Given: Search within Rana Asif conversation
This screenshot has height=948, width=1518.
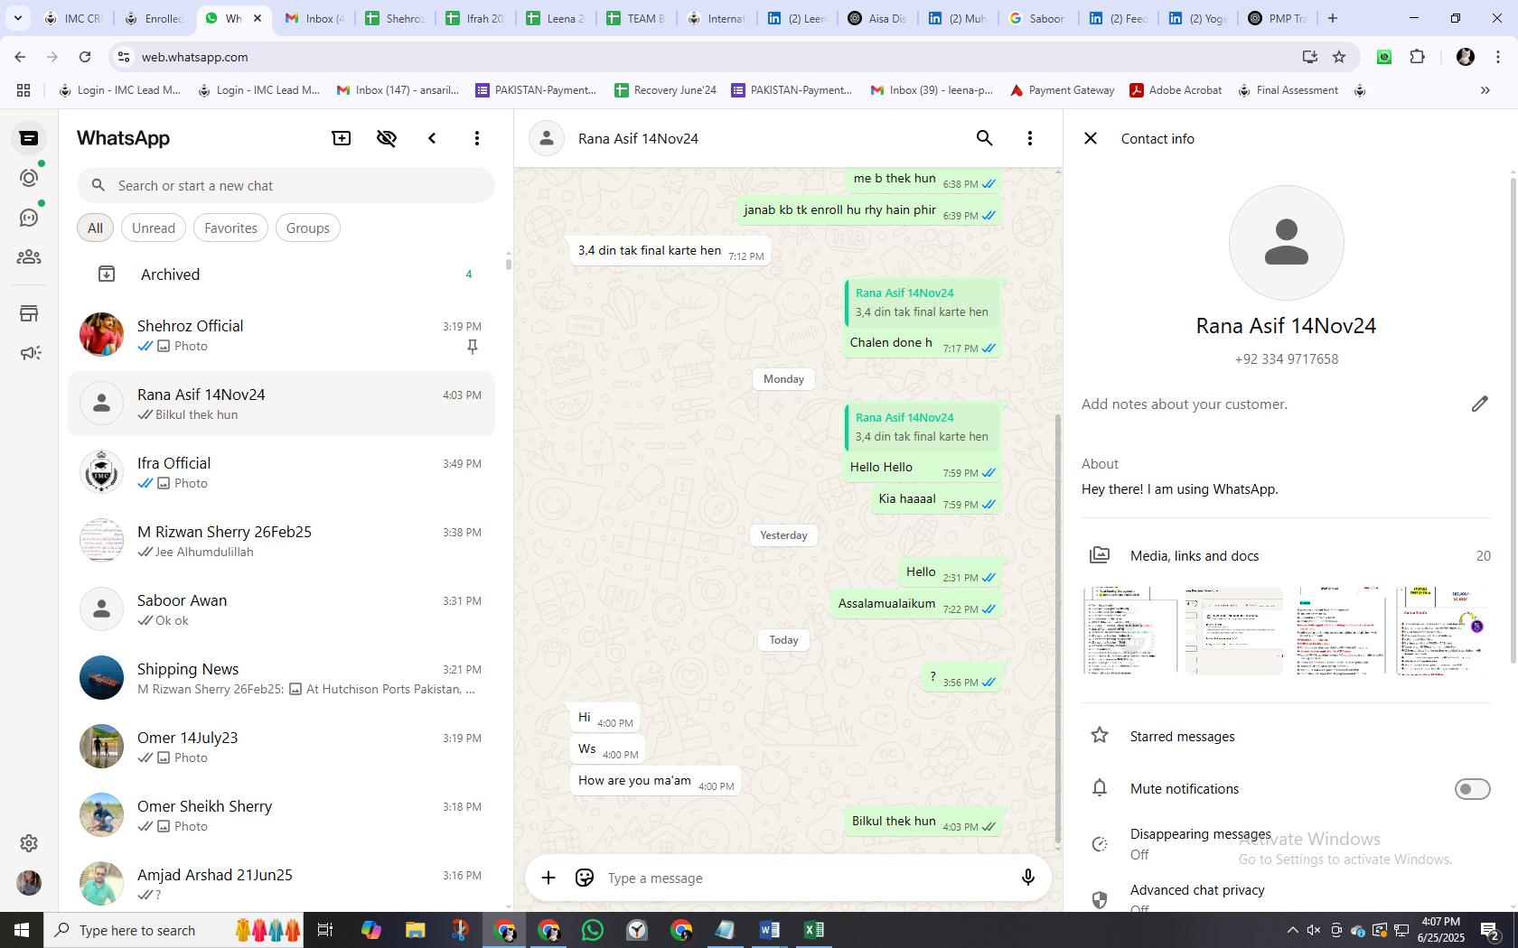Looking at the screenshot, I should point(985,138).
